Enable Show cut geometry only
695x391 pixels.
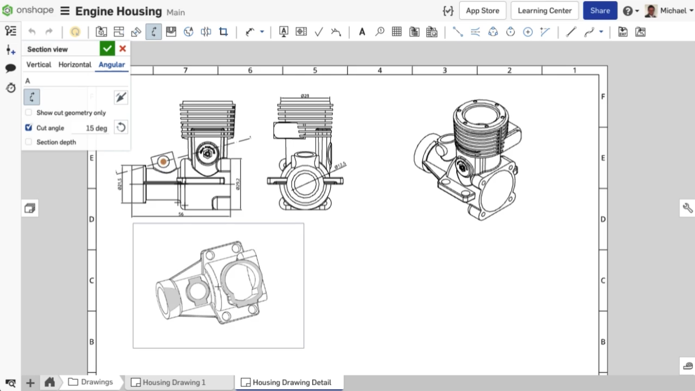point(29,113)
